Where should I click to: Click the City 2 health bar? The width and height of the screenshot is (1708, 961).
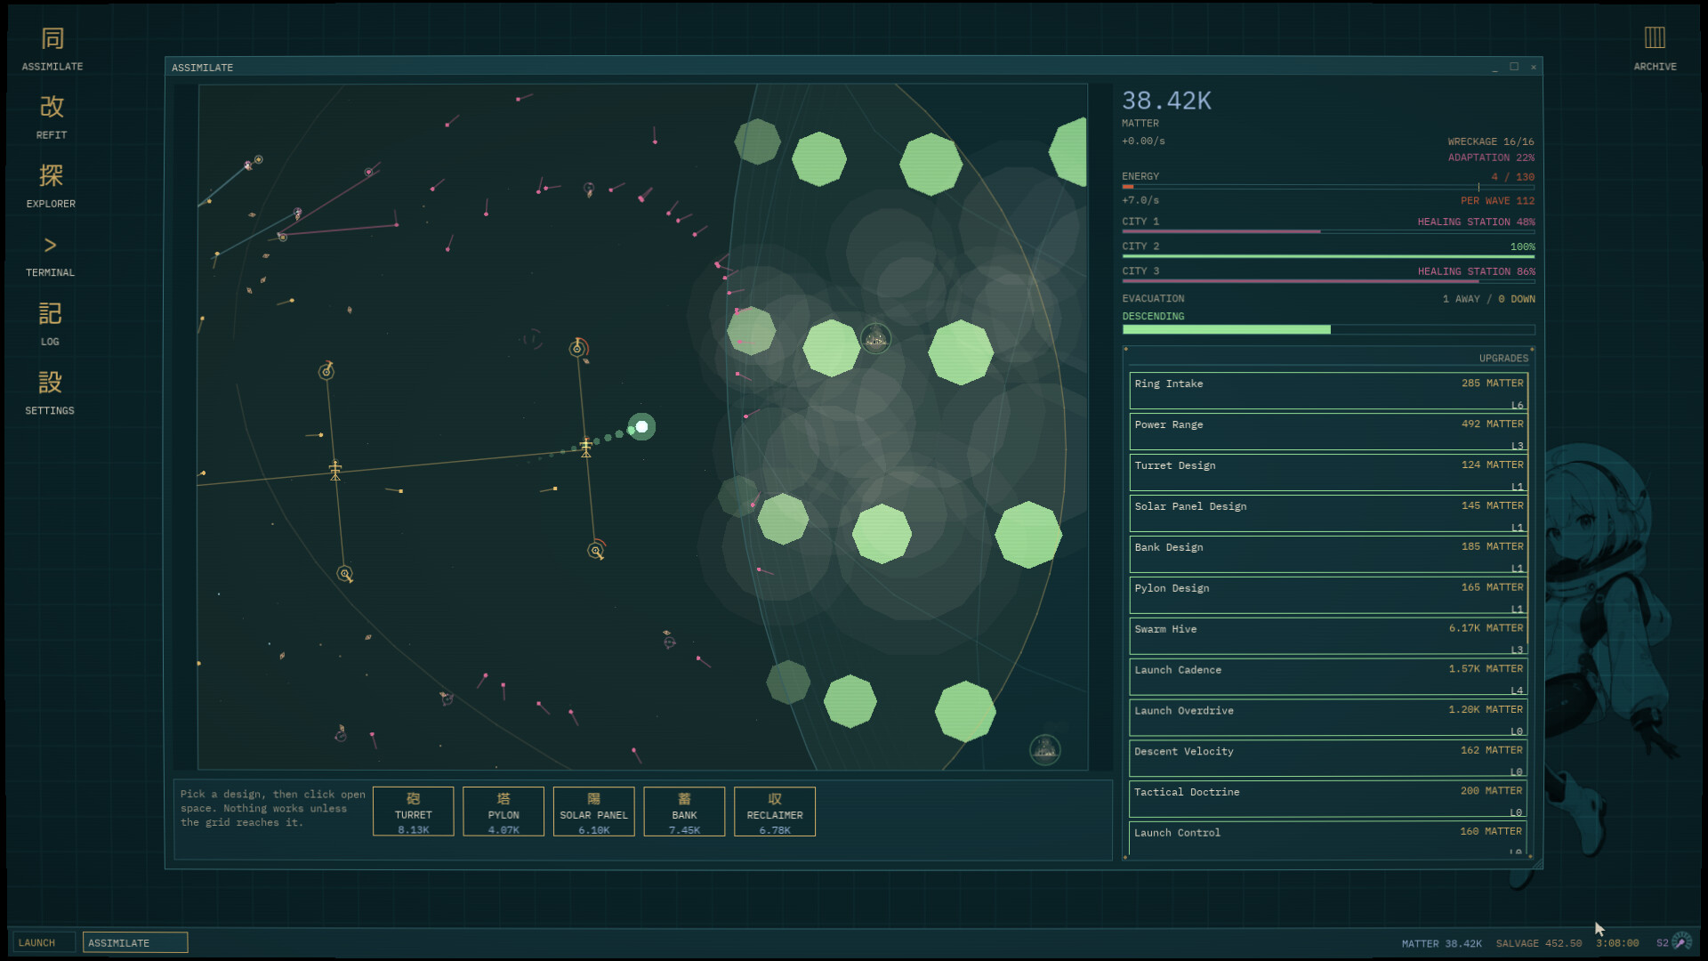click(x=1328, y=256)
